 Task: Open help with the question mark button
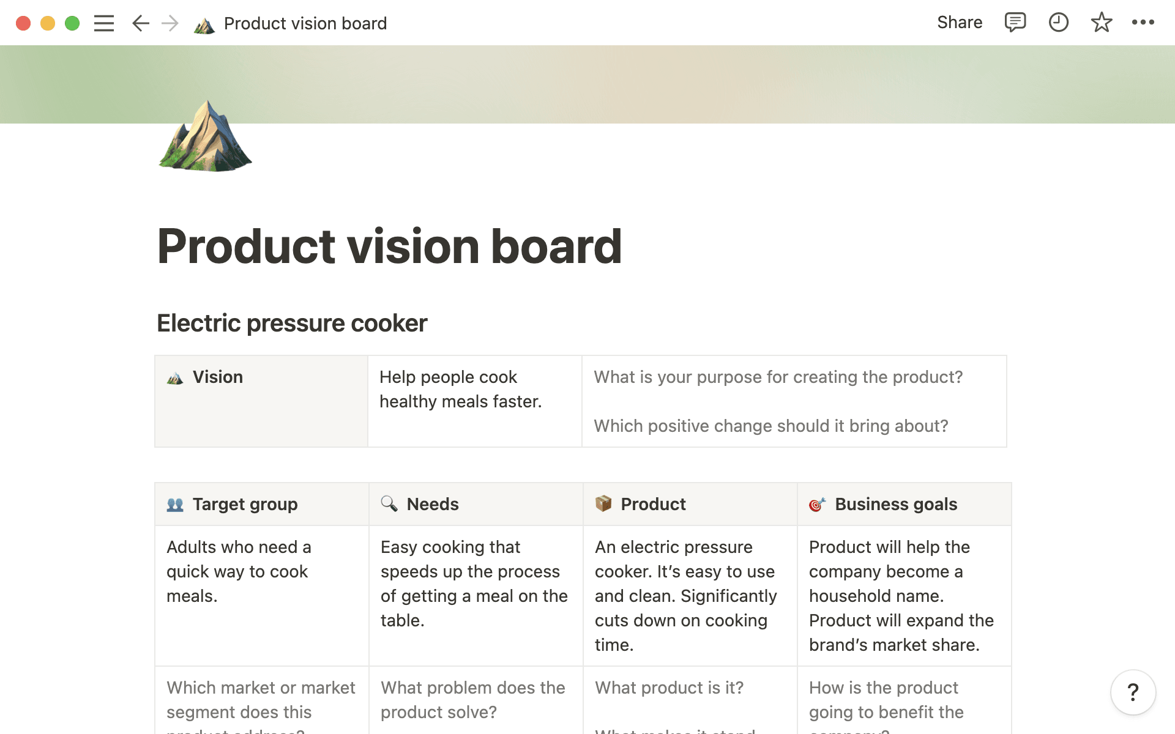click(x=1132, y=692)
